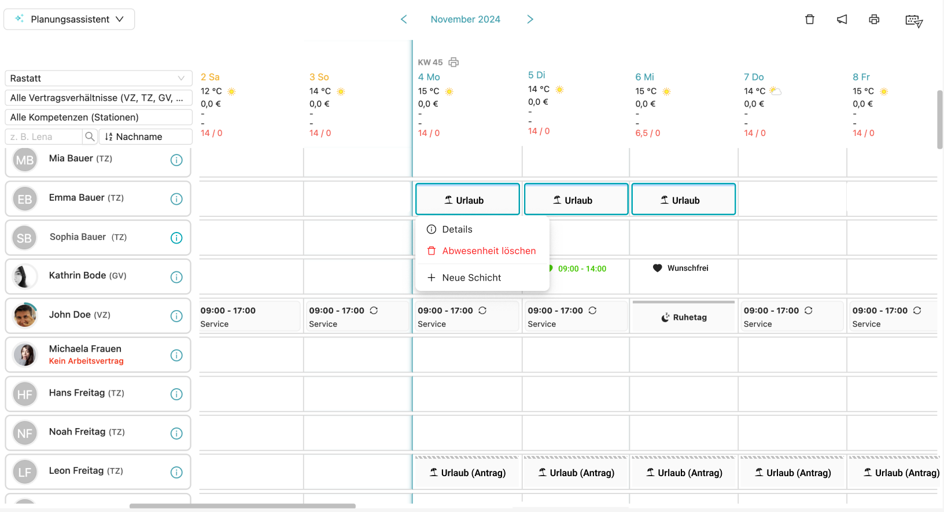Choose Abwesenheit löschen from menu
Viewport: 944px width, 512px height.
488,251
